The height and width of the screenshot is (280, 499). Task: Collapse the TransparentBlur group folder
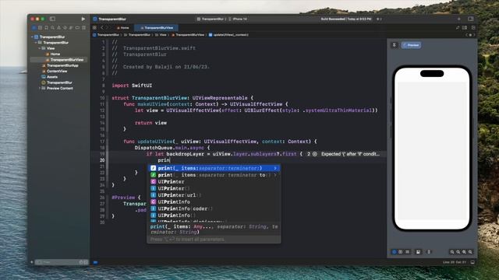pyautogui.click(x=36, y=43)
